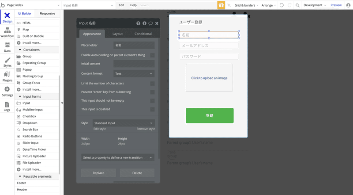Open the Workflow section icon

tap(7, 30)
